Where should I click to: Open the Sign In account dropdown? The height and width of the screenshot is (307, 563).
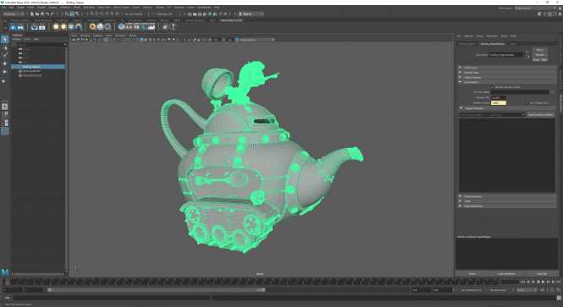click(251, 14)
